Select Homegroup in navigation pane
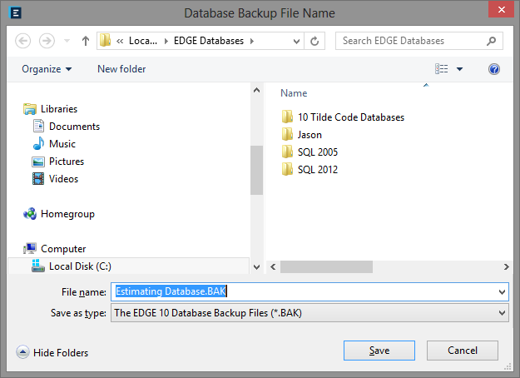 coord(67,214)
